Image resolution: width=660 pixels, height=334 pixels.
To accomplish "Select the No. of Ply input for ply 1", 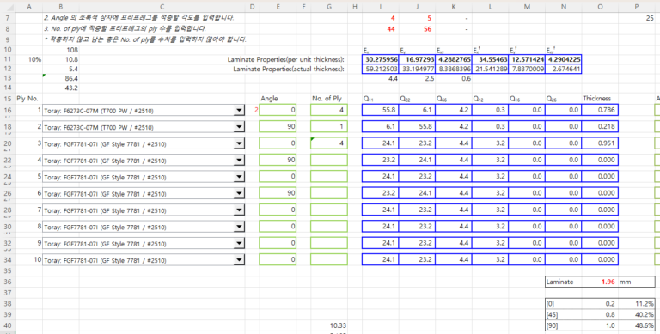I will (329, 110).
